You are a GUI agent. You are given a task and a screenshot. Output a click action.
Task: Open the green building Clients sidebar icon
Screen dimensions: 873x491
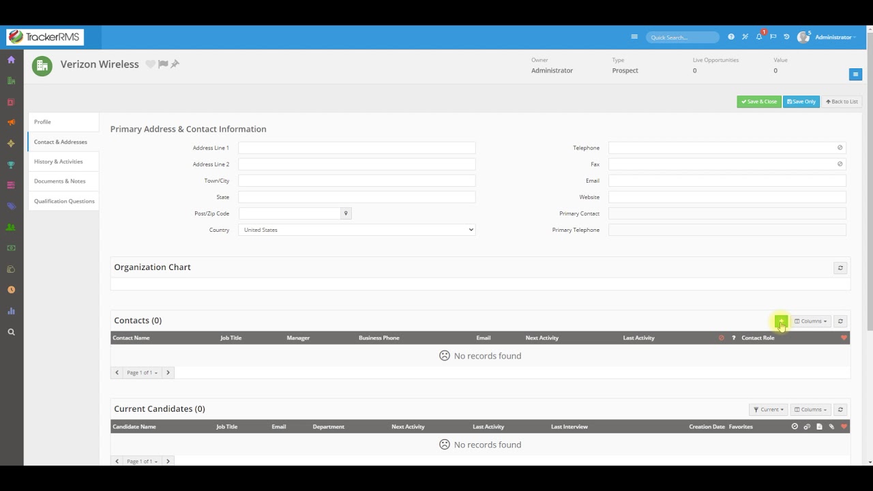pos(11,80)
